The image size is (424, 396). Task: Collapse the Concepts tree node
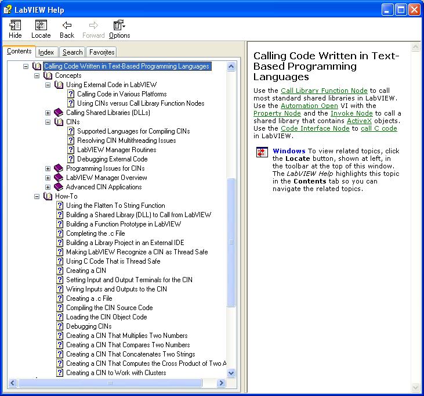(37, 76)
